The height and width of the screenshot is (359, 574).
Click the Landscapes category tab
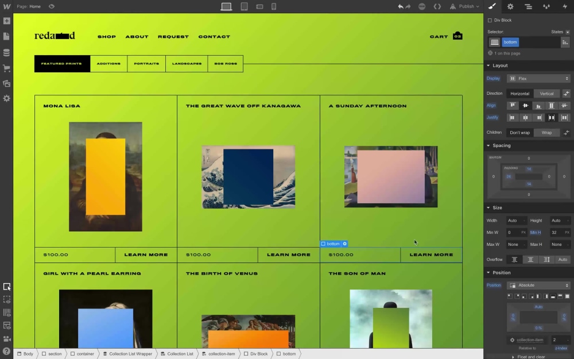coord(187,64)
